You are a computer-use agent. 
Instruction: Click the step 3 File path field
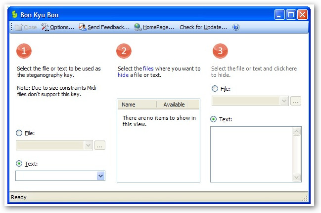pyautogui.click(x=246, y=101)
